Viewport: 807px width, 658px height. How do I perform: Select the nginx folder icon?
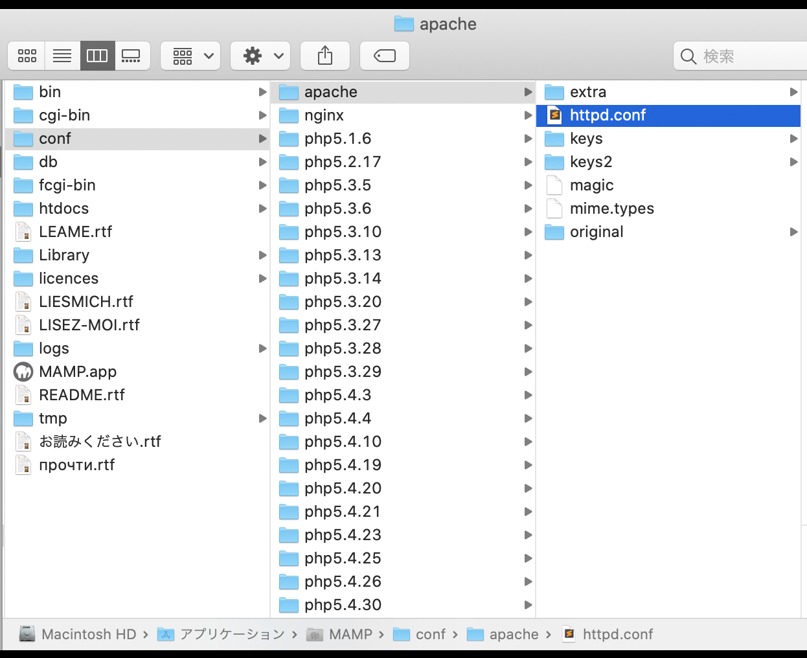(x=289, y=115)
